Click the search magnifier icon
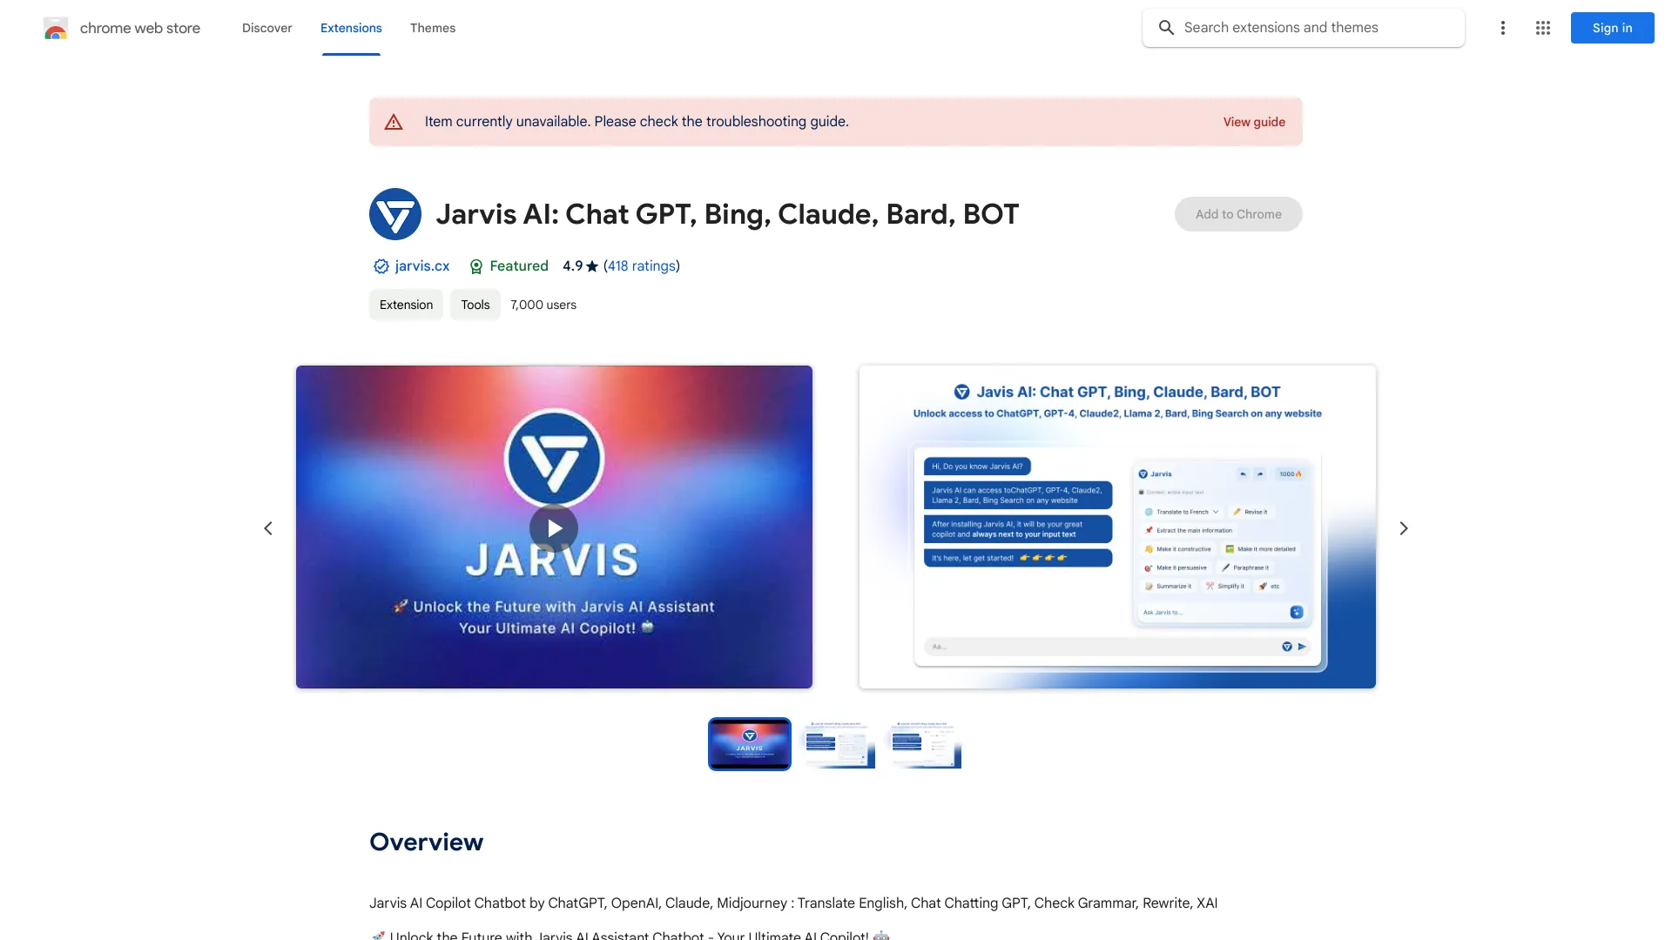 [1166, 28]
